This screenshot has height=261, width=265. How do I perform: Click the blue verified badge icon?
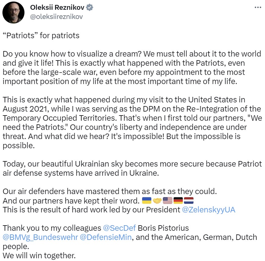coord(90,8)
